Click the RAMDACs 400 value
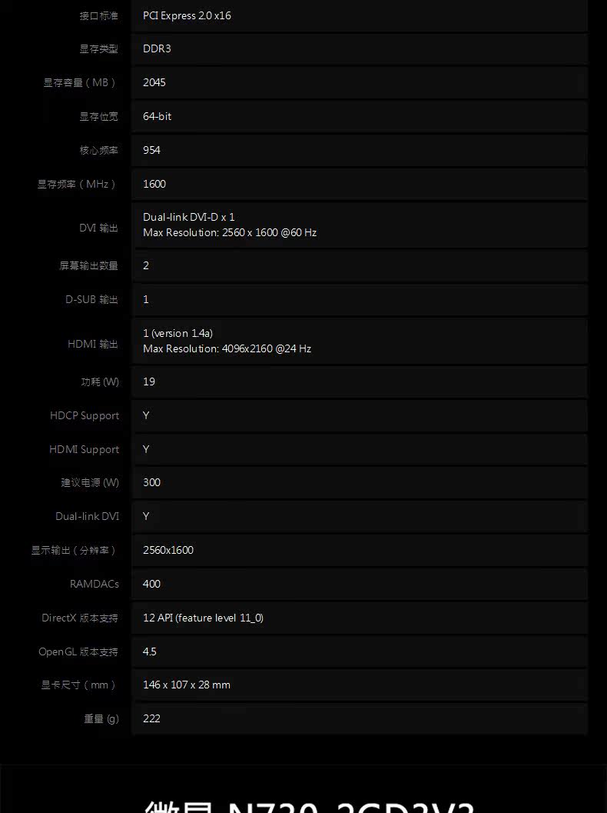This screenshot has height=813, width=607. [152, 584]
